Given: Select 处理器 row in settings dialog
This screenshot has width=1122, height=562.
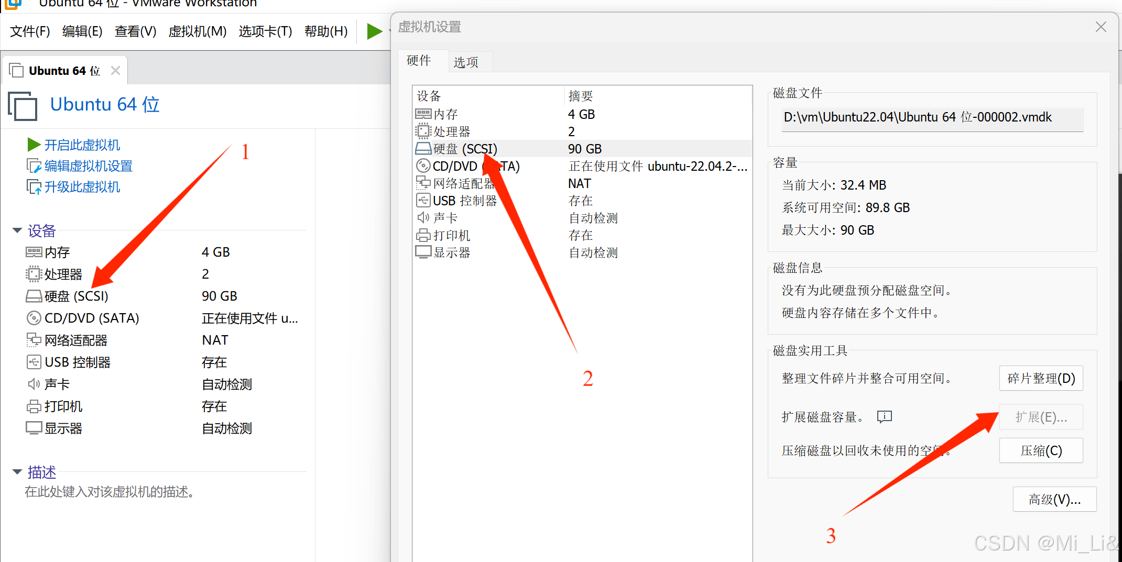Looking at the screenshot, I should [x=582, y=131].
